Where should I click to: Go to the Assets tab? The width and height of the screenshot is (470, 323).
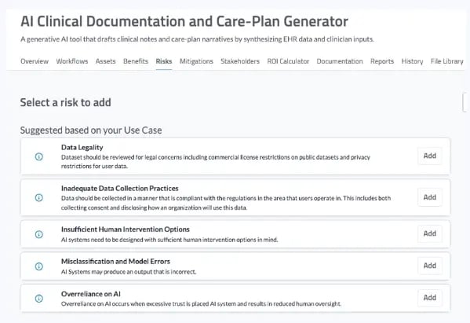pos(105,61)
